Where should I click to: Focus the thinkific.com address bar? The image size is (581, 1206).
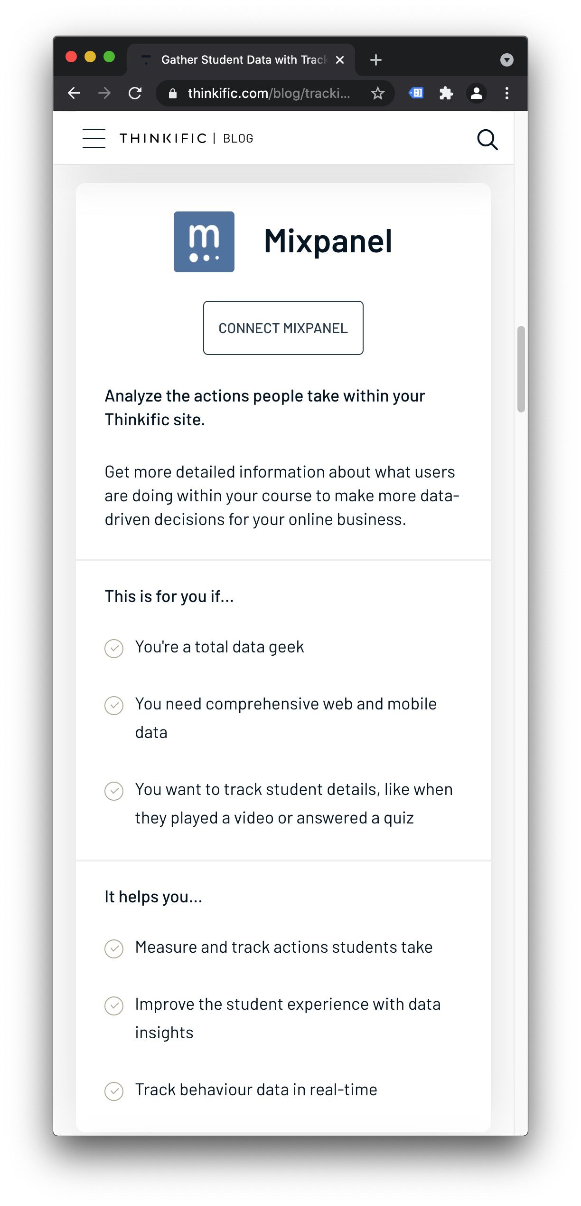[x=269, y=93]
